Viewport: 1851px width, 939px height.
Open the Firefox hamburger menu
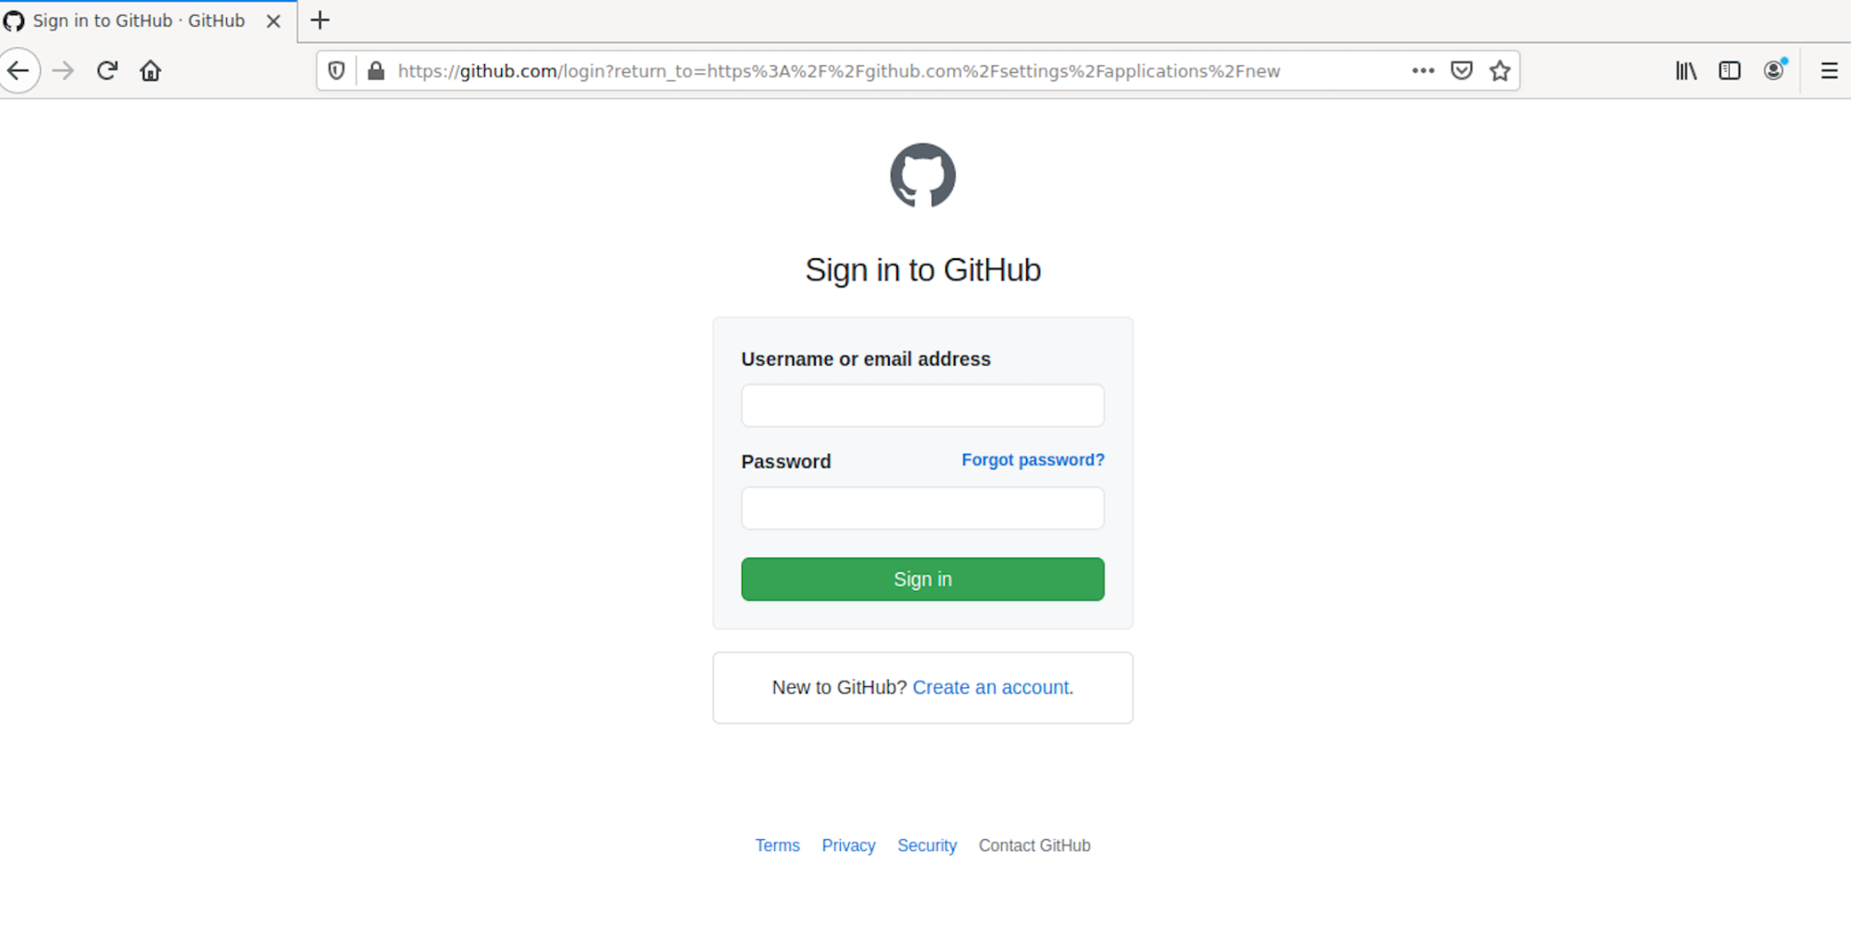point(1829,70)
